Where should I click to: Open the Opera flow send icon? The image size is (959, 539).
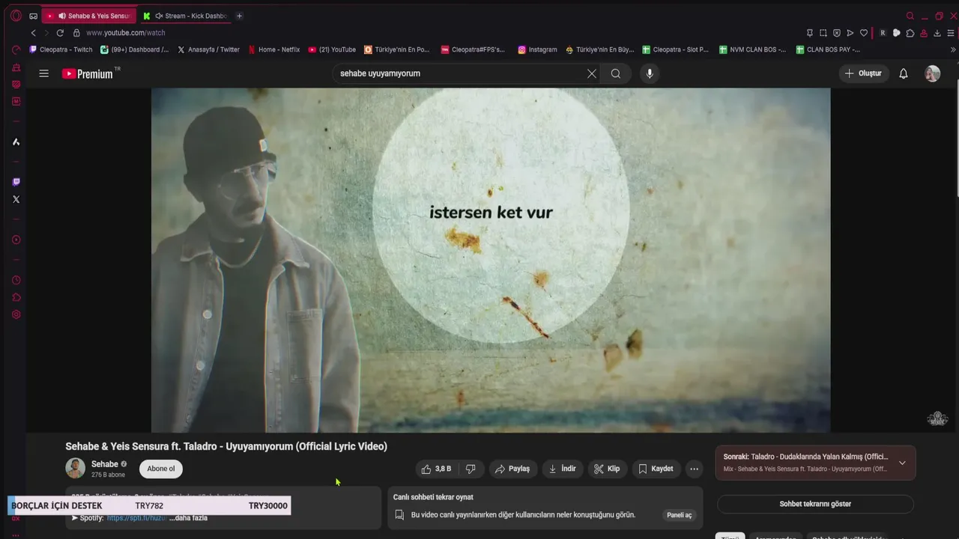tap(850, 33)
